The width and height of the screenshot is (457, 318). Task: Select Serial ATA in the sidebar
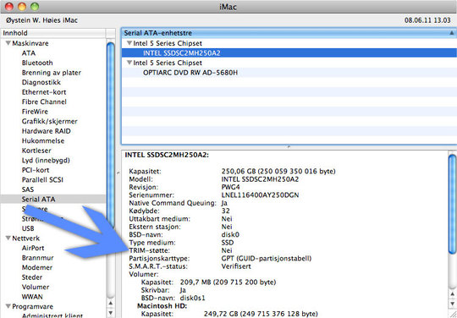[38, 200]
